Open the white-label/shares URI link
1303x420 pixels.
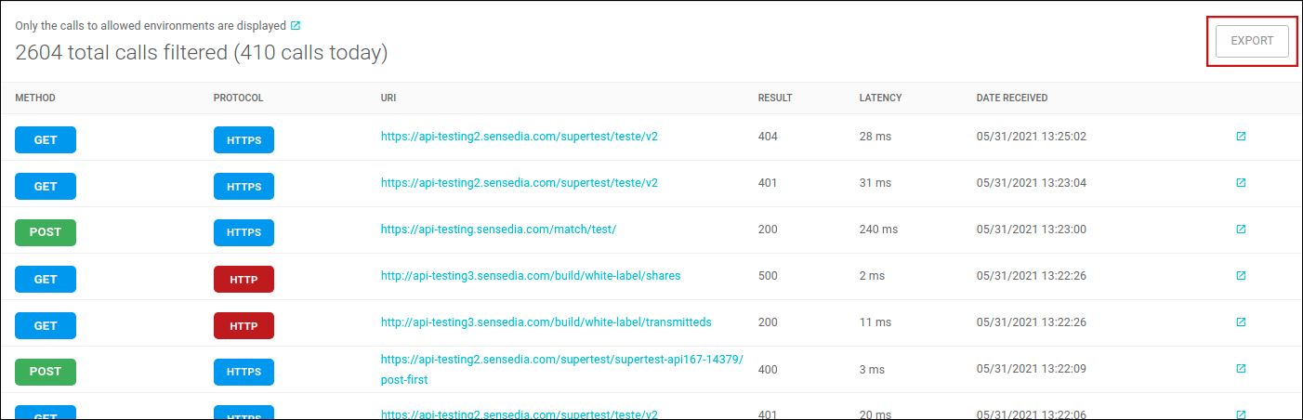tap(531, 276)
